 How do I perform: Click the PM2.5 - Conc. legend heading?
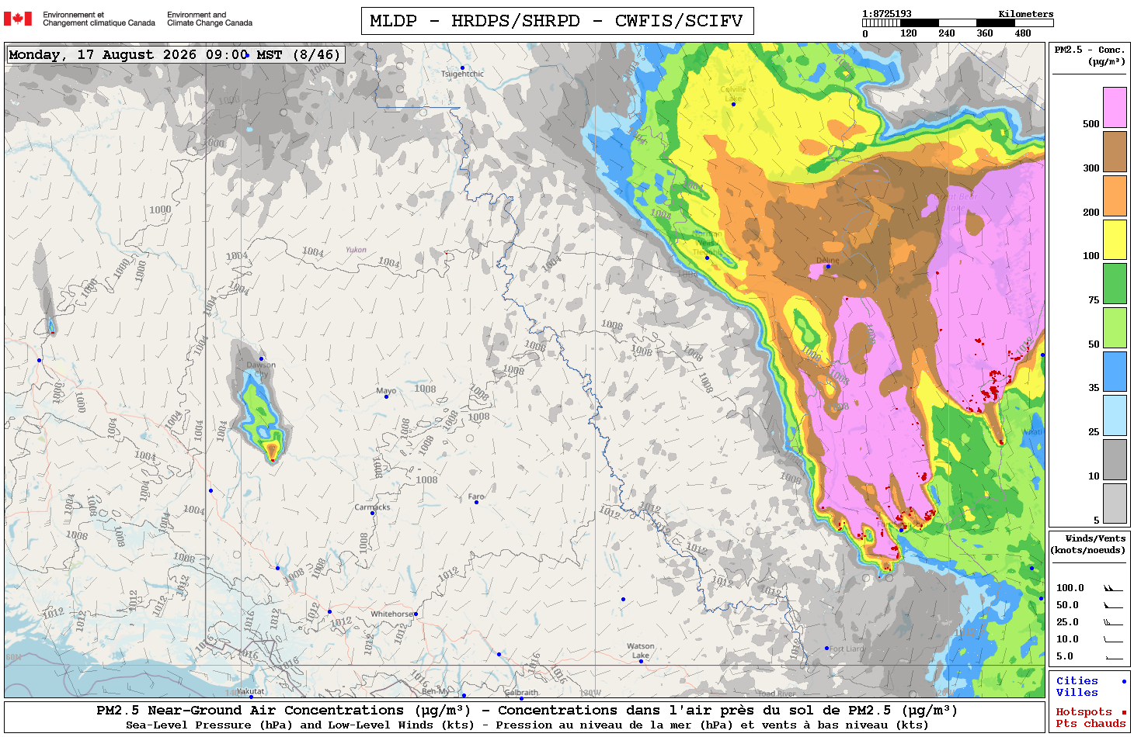1090,55
